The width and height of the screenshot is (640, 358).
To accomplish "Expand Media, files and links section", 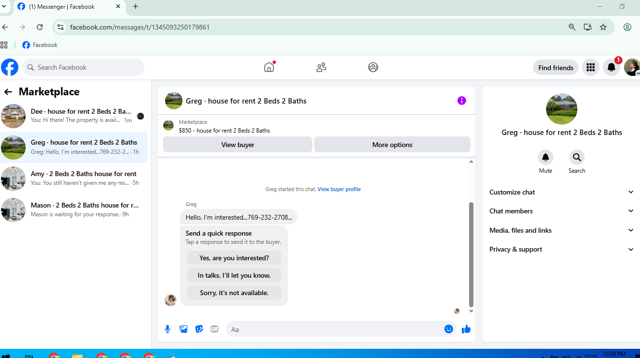I will [x=562, y=230].
